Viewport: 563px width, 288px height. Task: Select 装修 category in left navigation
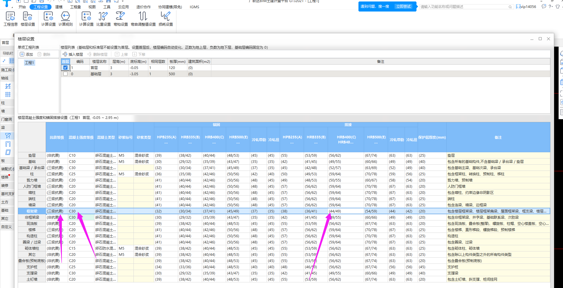pyautogui.click(x=7, y=185)
